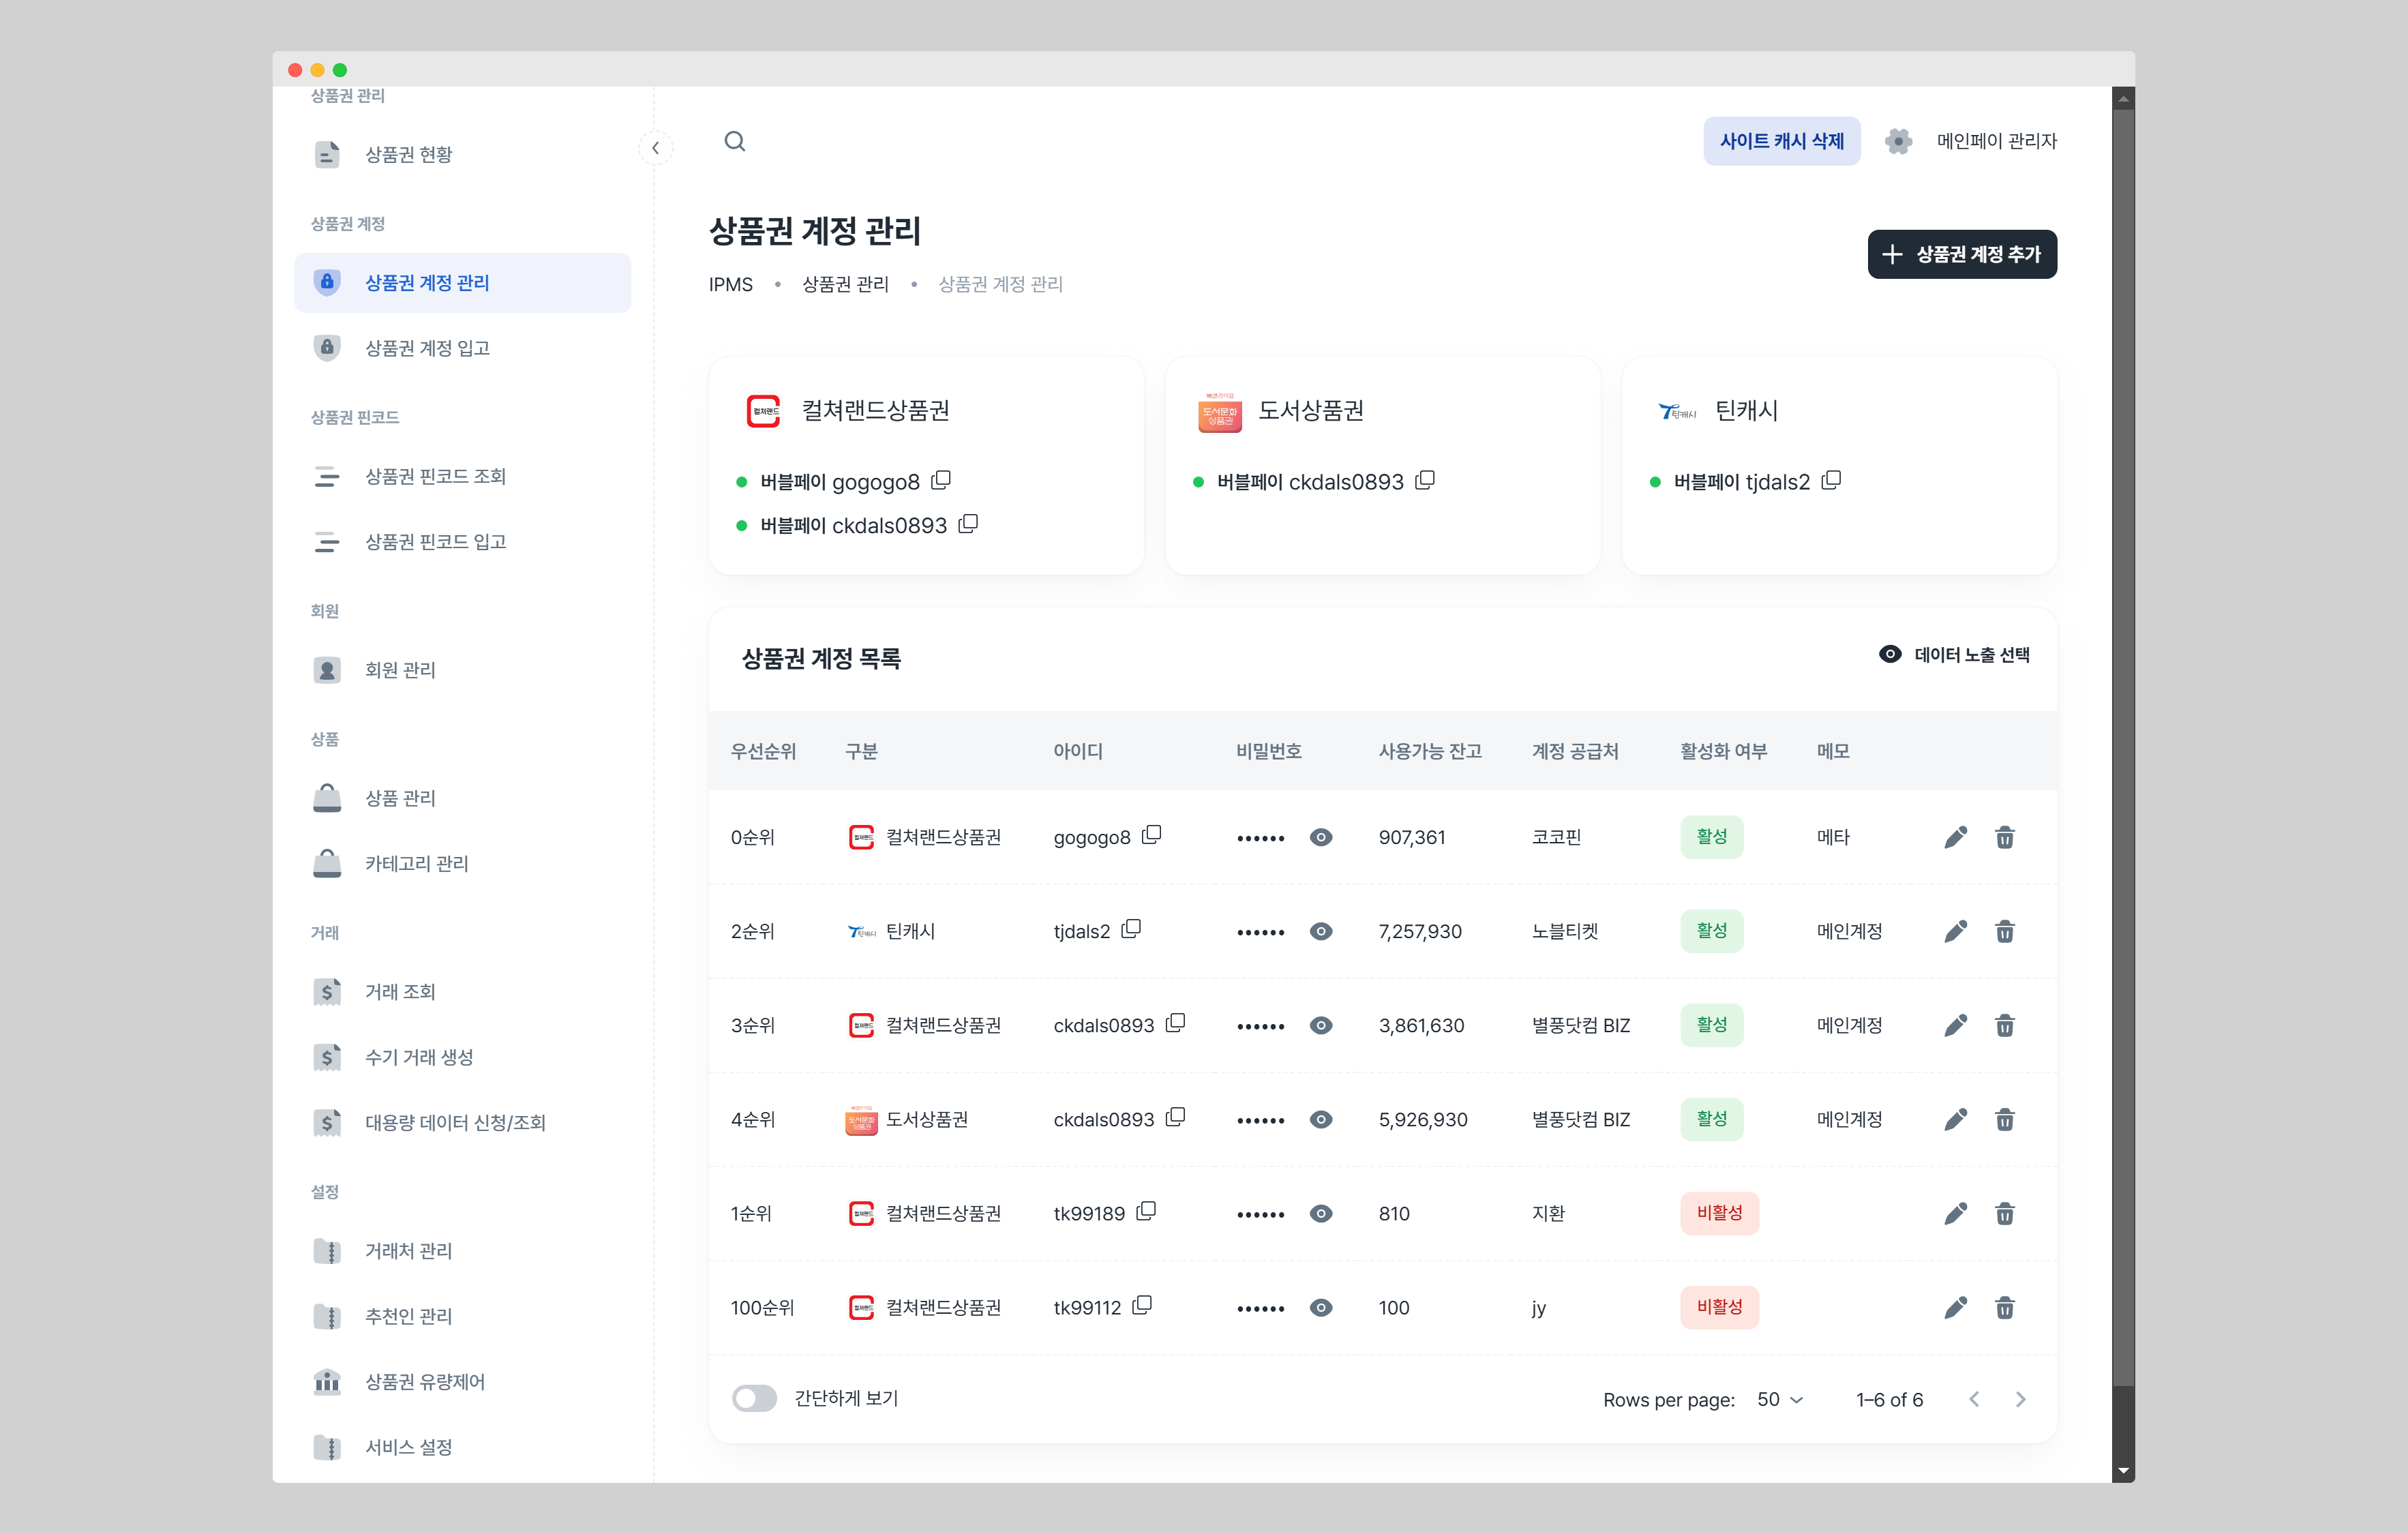This screenshot has width=2408, height=1534.
Task: Open Rows per page 50 dropdown
Action: click(x=1780, y=1399)
